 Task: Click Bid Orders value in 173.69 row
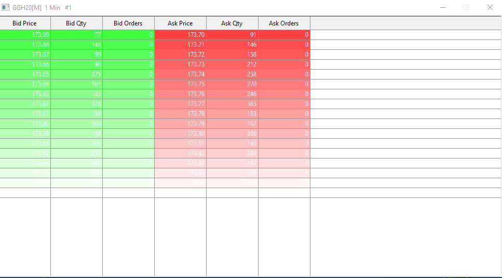coord(128,35)
